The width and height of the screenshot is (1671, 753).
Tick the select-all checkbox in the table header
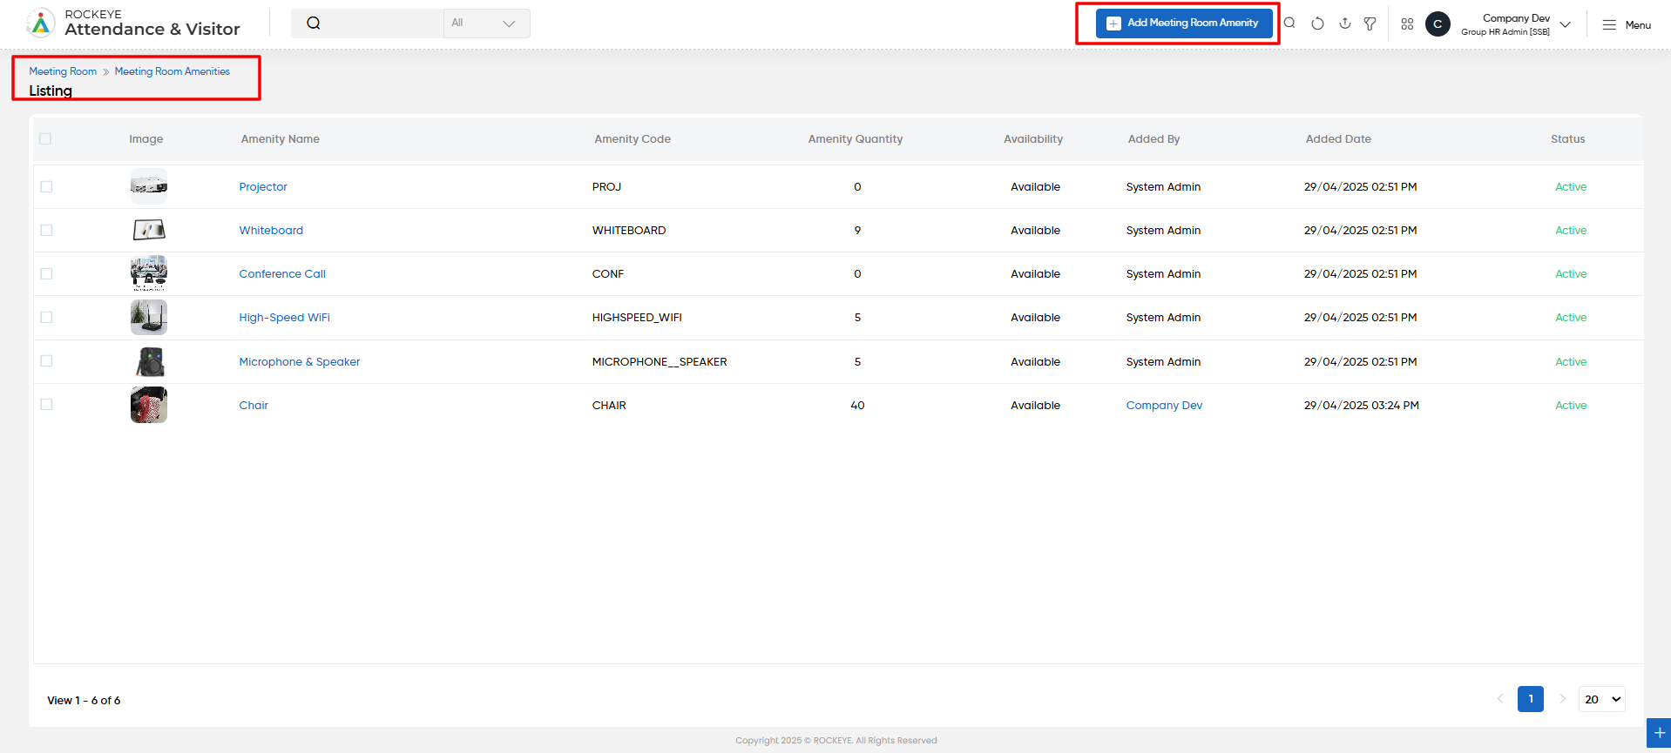point(45,138)
